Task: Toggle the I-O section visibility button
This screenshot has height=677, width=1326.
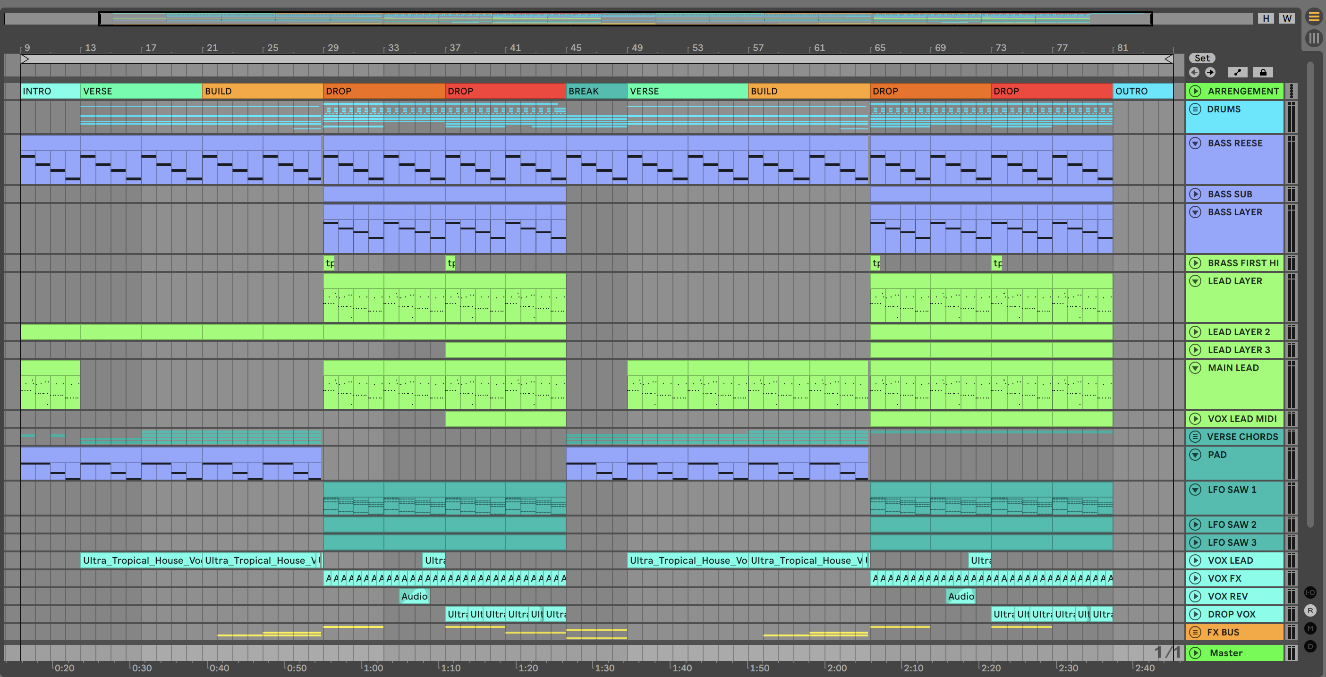Action: 1310,592
